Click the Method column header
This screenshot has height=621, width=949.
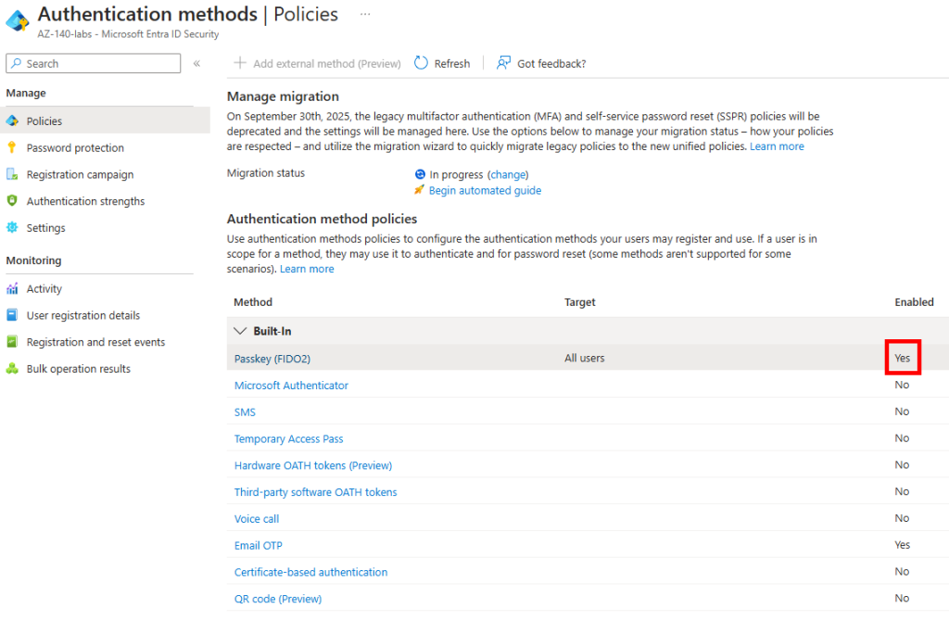(x=253, y=302)
